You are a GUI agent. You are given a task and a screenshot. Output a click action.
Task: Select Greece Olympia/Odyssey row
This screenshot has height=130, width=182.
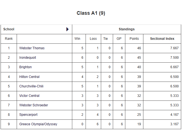[38, 124]
